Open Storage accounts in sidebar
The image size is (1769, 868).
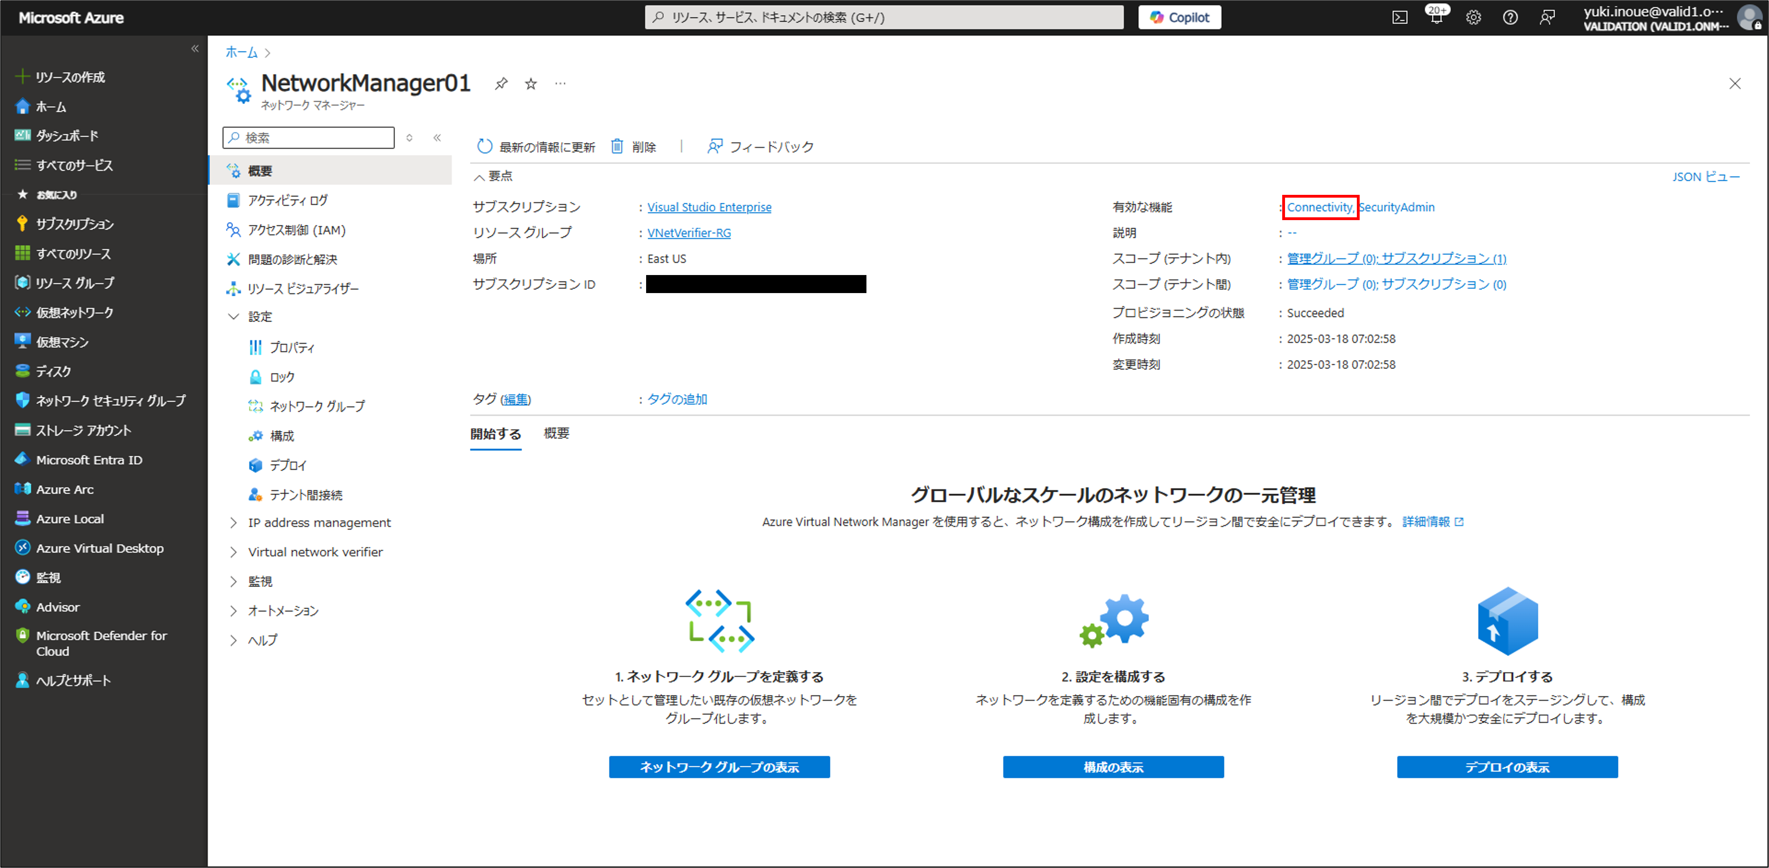(x=73, y=430)
